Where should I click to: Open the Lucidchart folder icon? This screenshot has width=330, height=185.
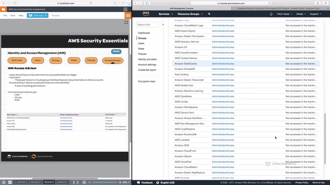point(3,9)
